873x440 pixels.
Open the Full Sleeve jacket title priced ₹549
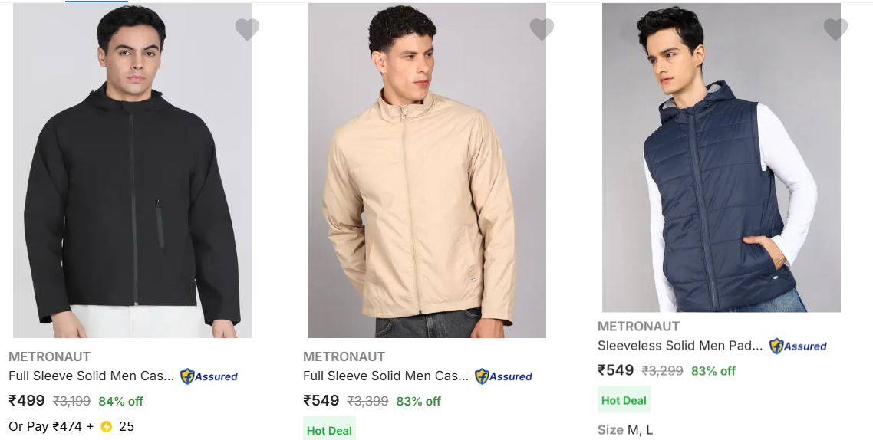click(386, 376)
